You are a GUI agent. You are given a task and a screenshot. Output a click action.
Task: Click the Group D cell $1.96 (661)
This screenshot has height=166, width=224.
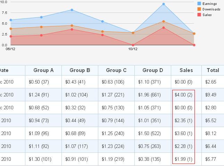click(153, 95)
